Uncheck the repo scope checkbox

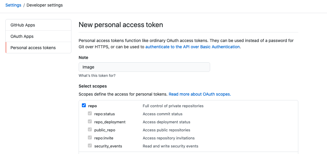point(84,105)
